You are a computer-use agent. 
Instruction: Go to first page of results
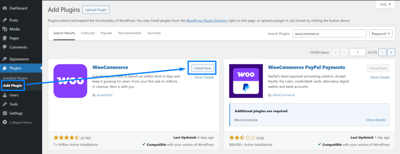(335, 52)
